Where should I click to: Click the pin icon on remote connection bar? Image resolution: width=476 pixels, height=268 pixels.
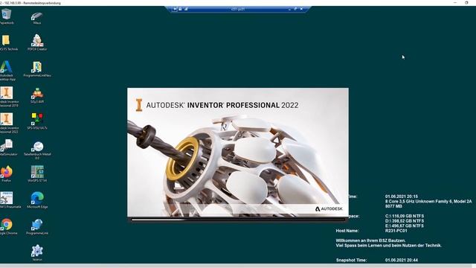point(175,9)
